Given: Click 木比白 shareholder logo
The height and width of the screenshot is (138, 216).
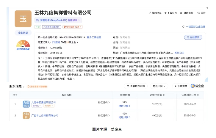Looking at the screenshot, I should coord(26,115).
